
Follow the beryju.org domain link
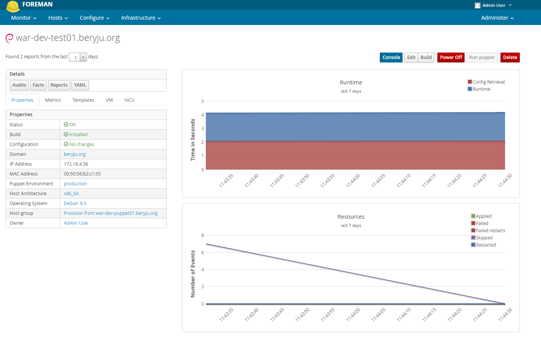point(75,154)
